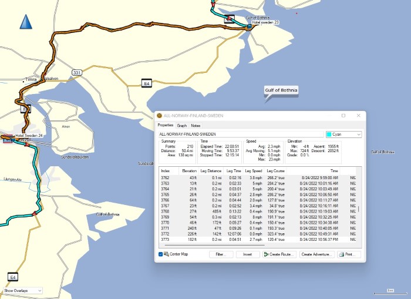Click the Filter... button
This screenshot has width=411, height=299.
pyautogui.click(x=221, y=254)
